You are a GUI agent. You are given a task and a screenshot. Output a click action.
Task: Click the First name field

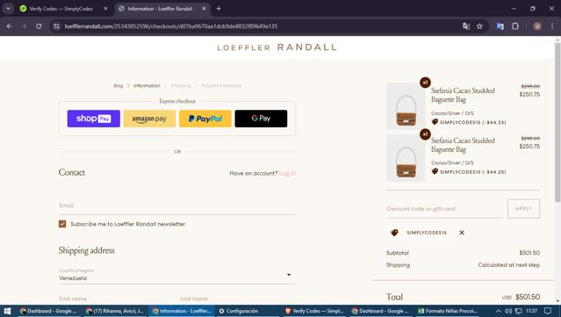(116, 299)
